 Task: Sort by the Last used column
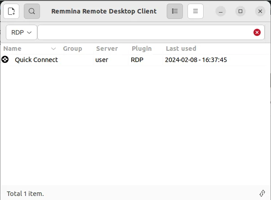[x=181, y=49]
